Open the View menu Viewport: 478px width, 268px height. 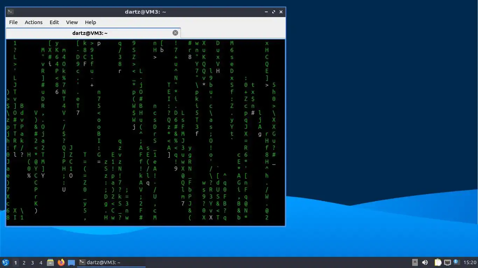pos(72,22)
